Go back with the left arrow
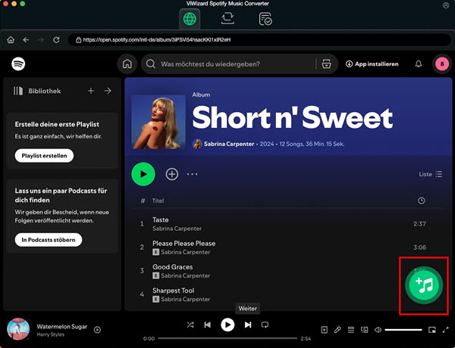 [x=26, y=39]
